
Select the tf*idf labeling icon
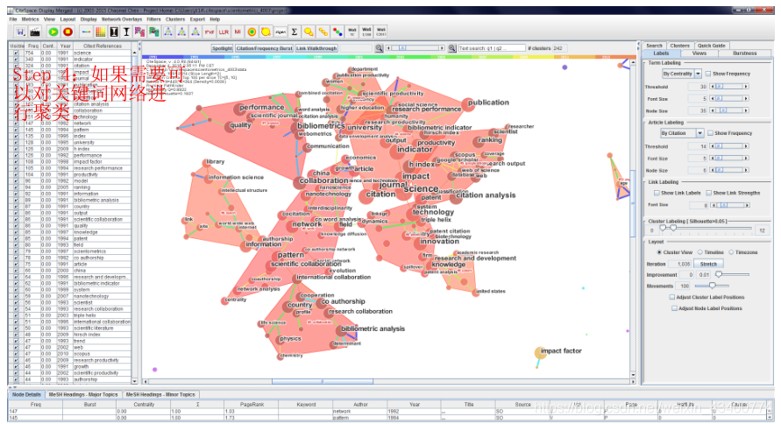tap(209, 32)
